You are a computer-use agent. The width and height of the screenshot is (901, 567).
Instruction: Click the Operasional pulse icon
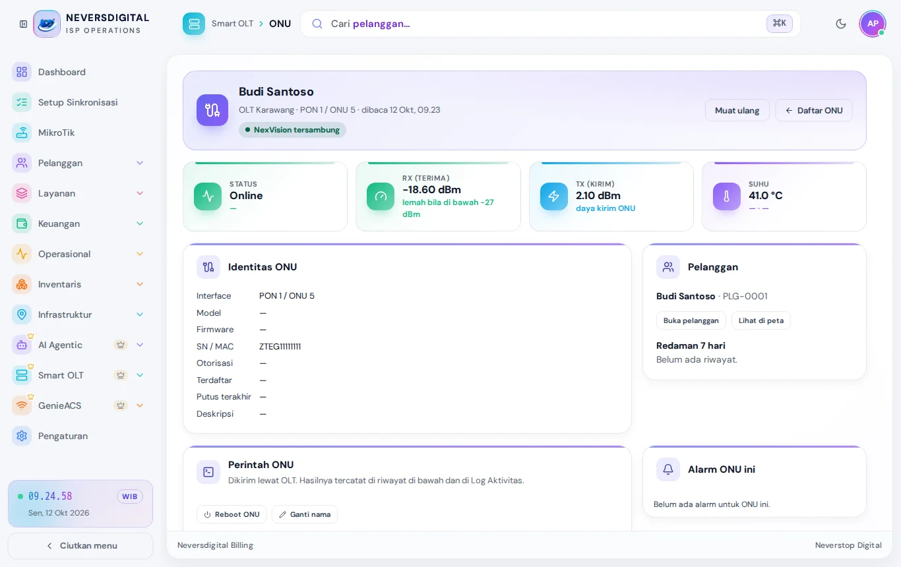pyautogui.click(x=22, y=254)
